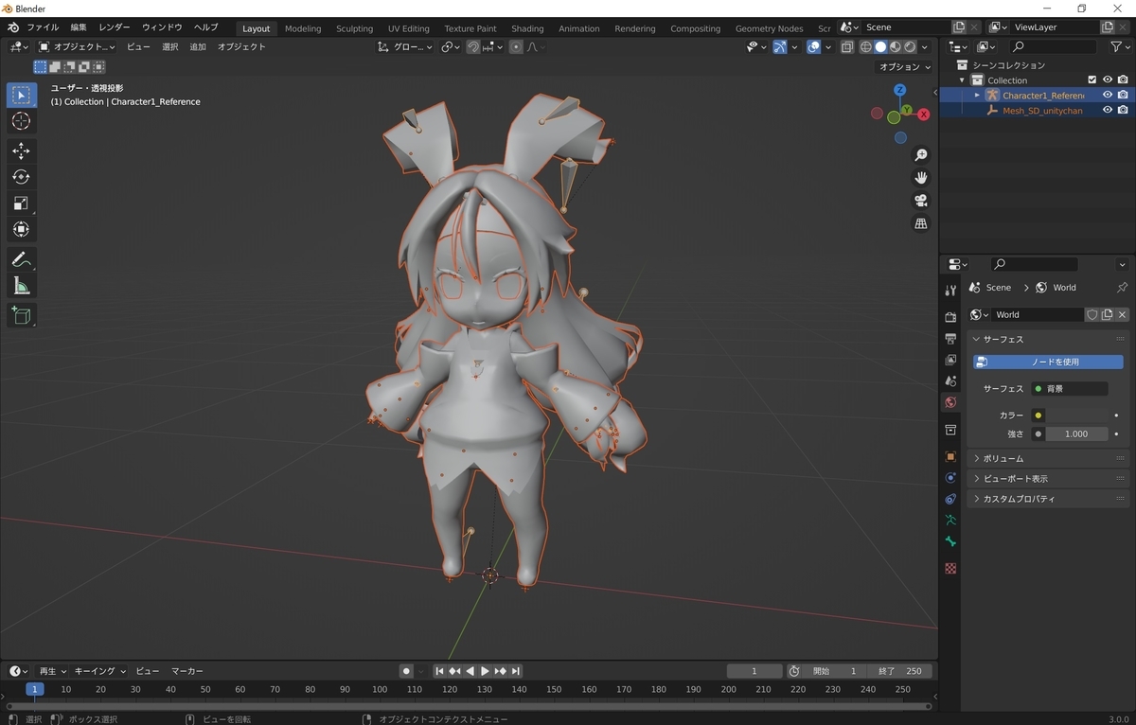The height and width of the screenshot is (725, 1136).
Task: Open the transform orientation dropdown
Action: 404,46
